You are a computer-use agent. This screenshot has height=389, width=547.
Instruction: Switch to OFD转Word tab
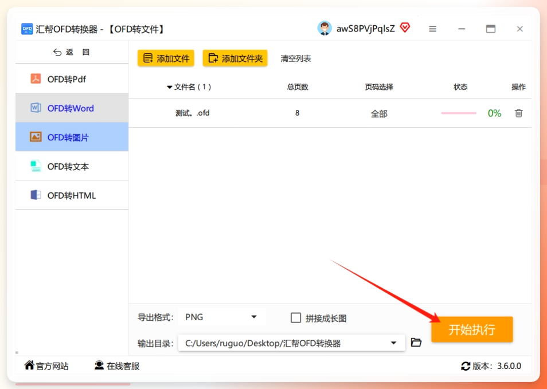click(x=72, y=108)
